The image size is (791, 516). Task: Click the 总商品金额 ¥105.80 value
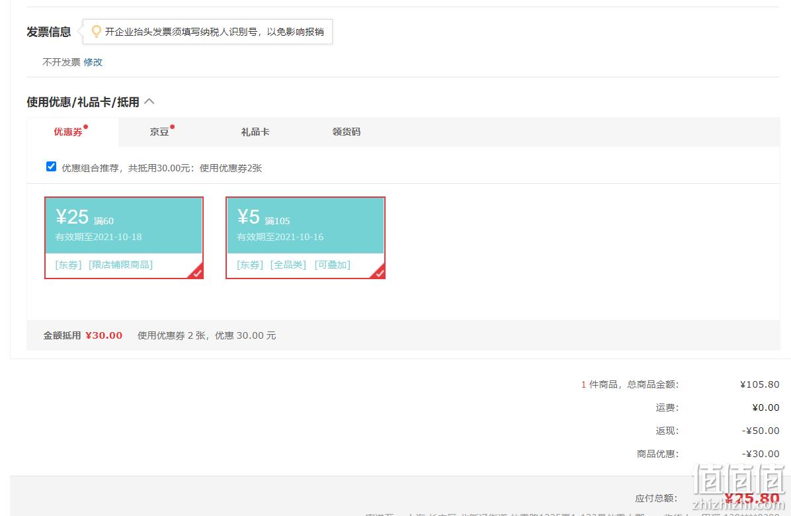[x=760, y=384]
